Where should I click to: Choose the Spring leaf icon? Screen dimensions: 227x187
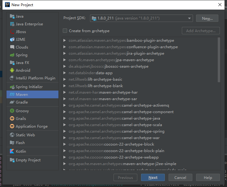[x=12, y=55]
